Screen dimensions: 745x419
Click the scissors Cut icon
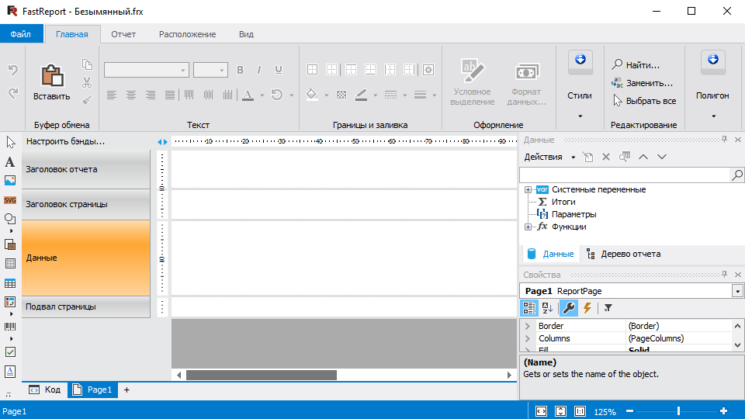click(x=87, y=82)
